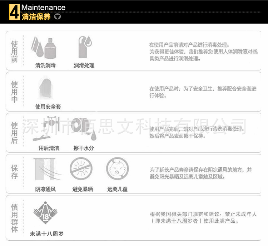This screenshot has height=246, width=268.
Task: Click the lubricant bottle droplet icon
Action: pyautogui.click(x=85, y=47)
